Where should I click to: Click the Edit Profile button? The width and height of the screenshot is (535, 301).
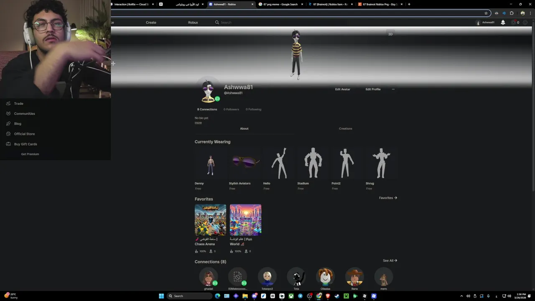373,89
